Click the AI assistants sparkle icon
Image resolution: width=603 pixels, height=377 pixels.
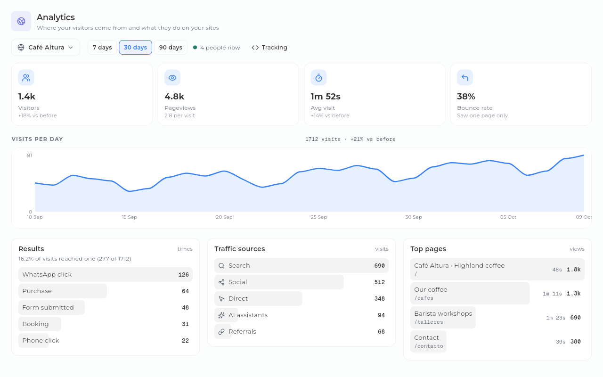221,315
